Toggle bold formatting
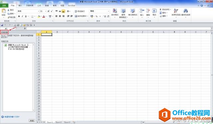The image size is (213, 124). [19, 16]
